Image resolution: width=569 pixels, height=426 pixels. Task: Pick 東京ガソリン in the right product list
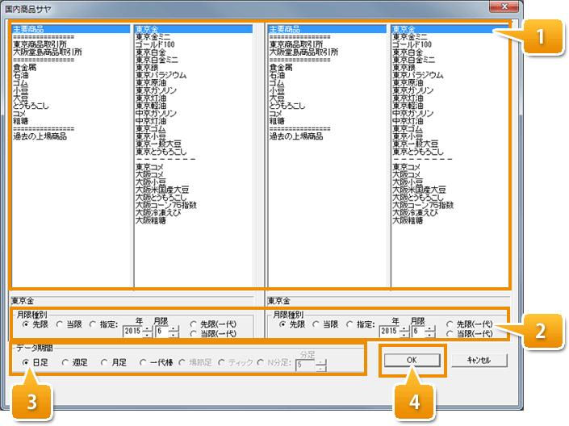click(x=413, y=90)
